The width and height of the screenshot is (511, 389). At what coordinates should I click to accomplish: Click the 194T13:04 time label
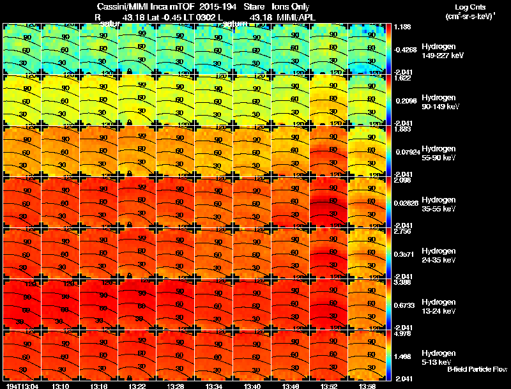tap(22, 386)
